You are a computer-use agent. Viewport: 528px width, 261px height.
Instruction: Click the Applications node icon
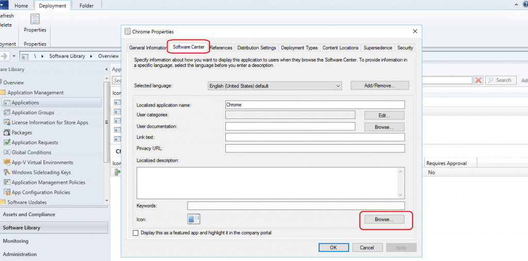click(7, 102)
